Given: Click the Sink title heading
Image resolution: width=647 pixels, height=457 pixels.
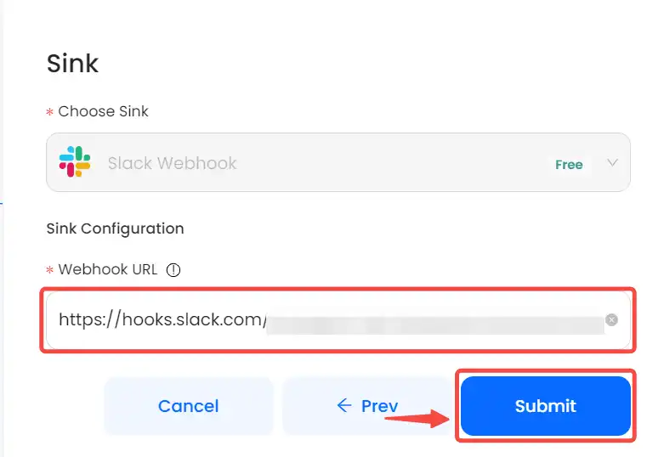Looking at the screenshot, I should (72, 64).
